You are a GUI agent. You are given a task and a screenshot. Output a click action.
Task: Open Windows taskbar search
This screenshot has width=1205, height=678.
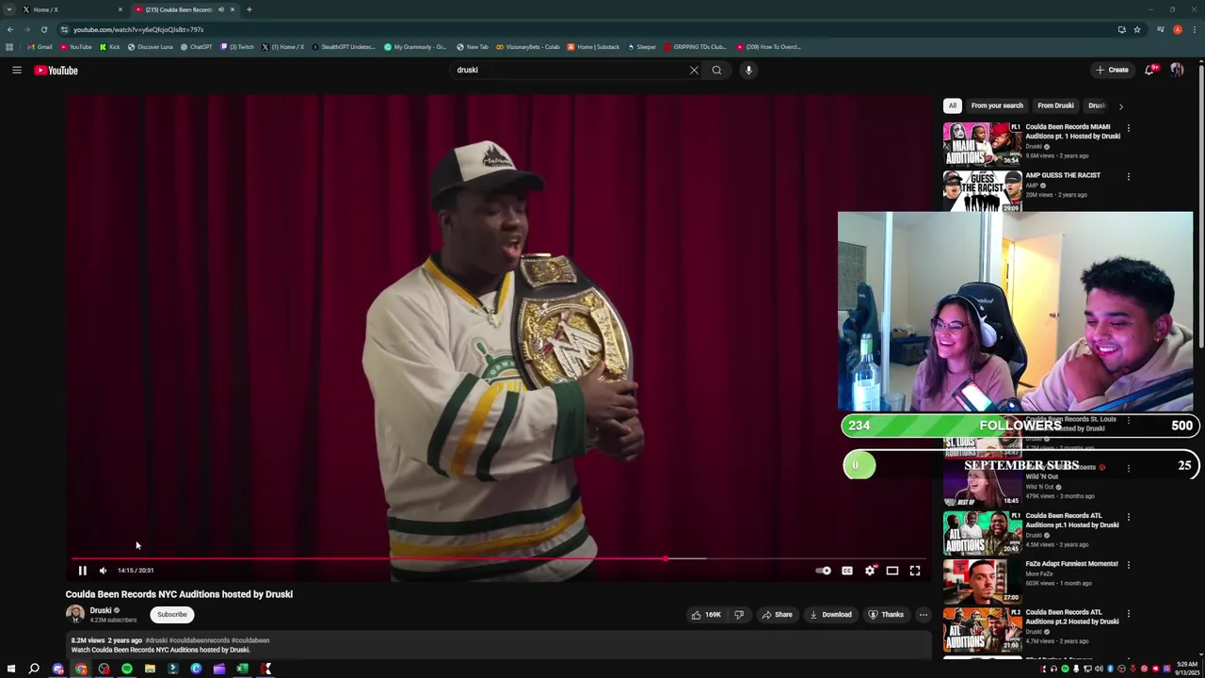(x=34, y=669)
